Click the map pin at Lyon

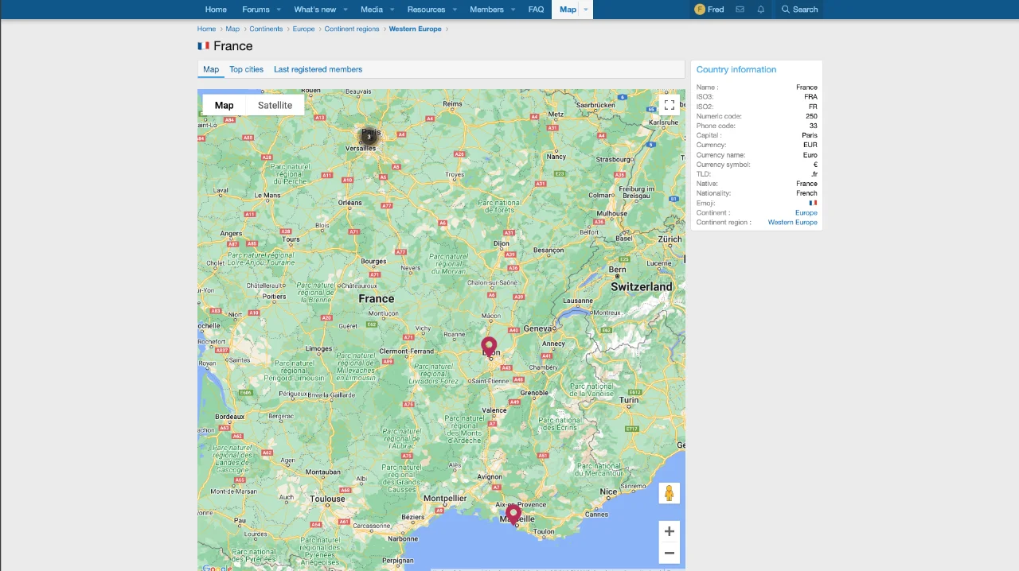489,348
